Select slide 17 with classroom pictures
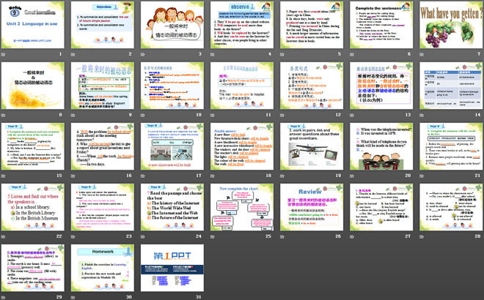The image size is (484, 300). click(x=172, y=146)
